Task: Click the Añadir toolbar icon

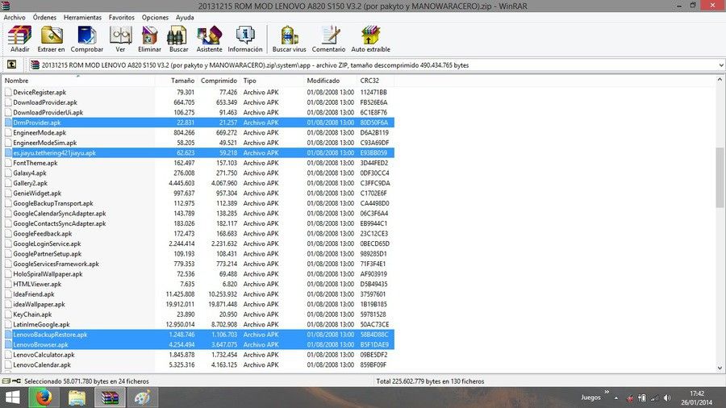Action: pos(19,40)
